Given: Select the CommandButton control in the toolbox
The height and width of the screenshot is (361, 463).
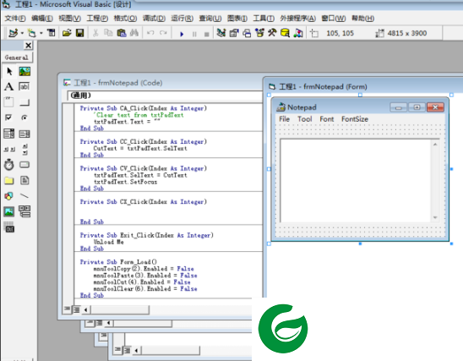Looking at the screenshot, I should (x=25, y=102).
